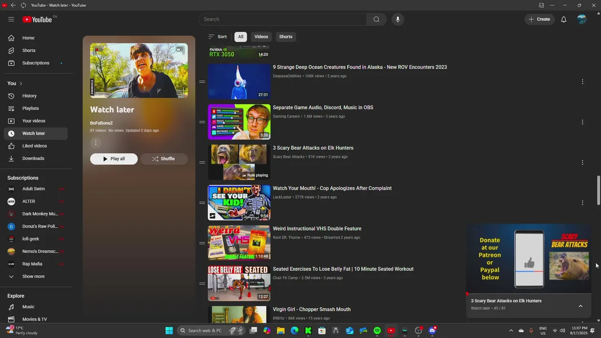Reload the page
Screen dimensions: 601x338
point(23,5)
